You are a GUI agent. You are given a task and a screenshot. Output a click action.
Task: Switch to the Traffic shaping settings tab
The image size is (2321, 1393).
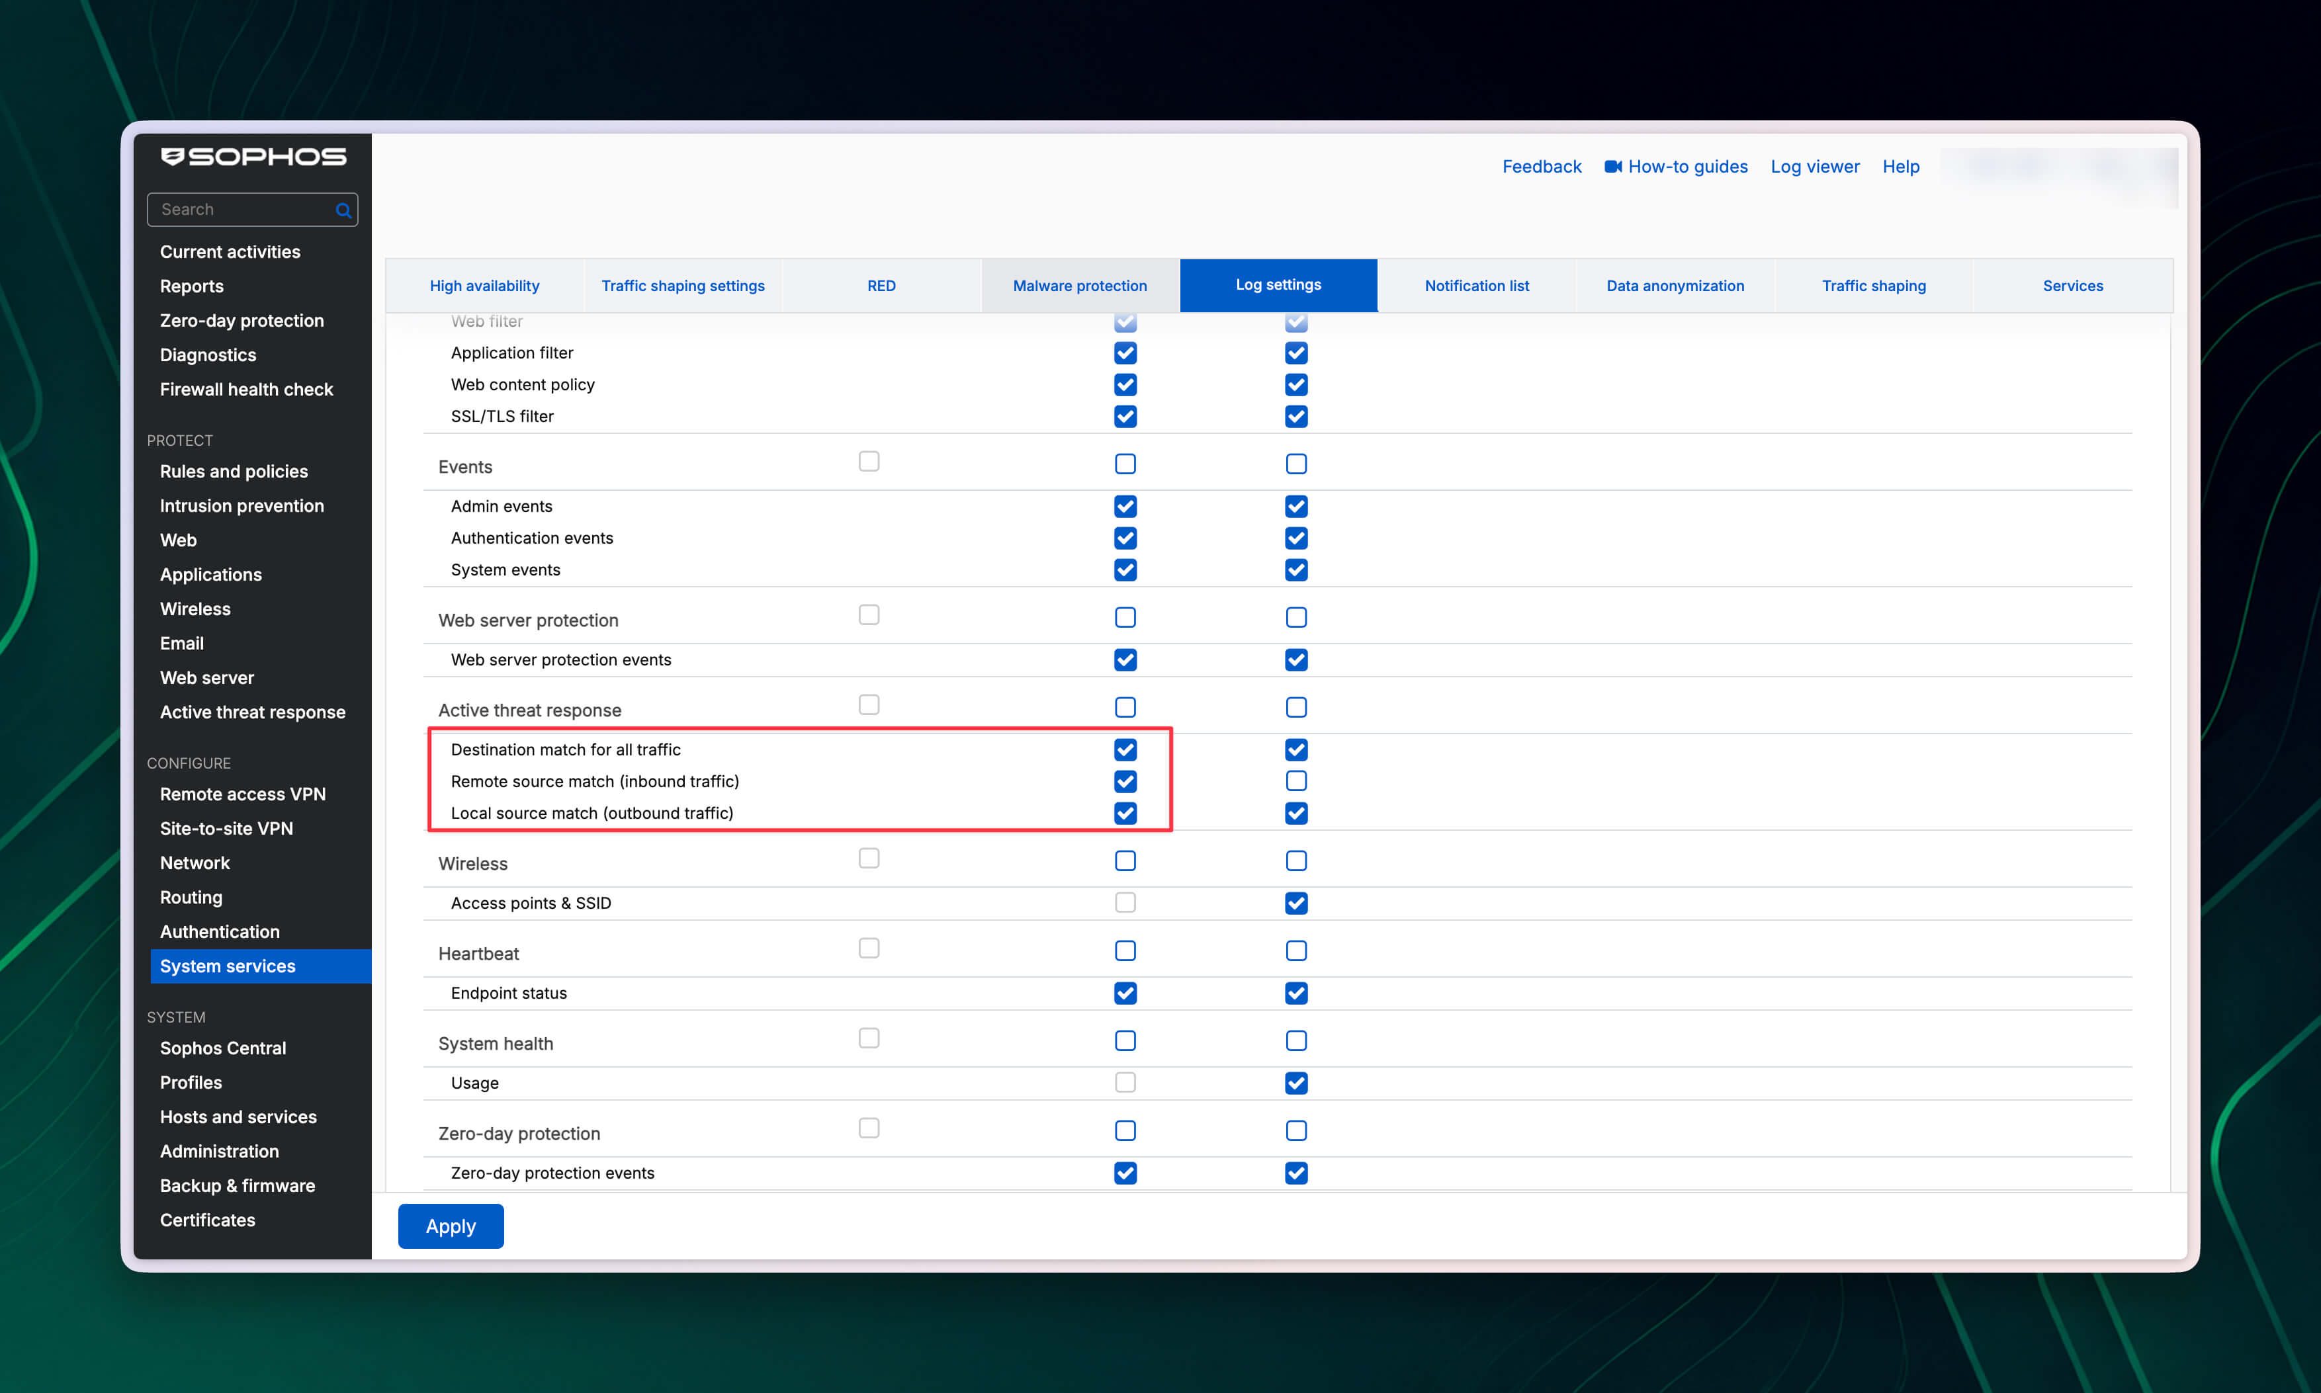tap(683, 285)
